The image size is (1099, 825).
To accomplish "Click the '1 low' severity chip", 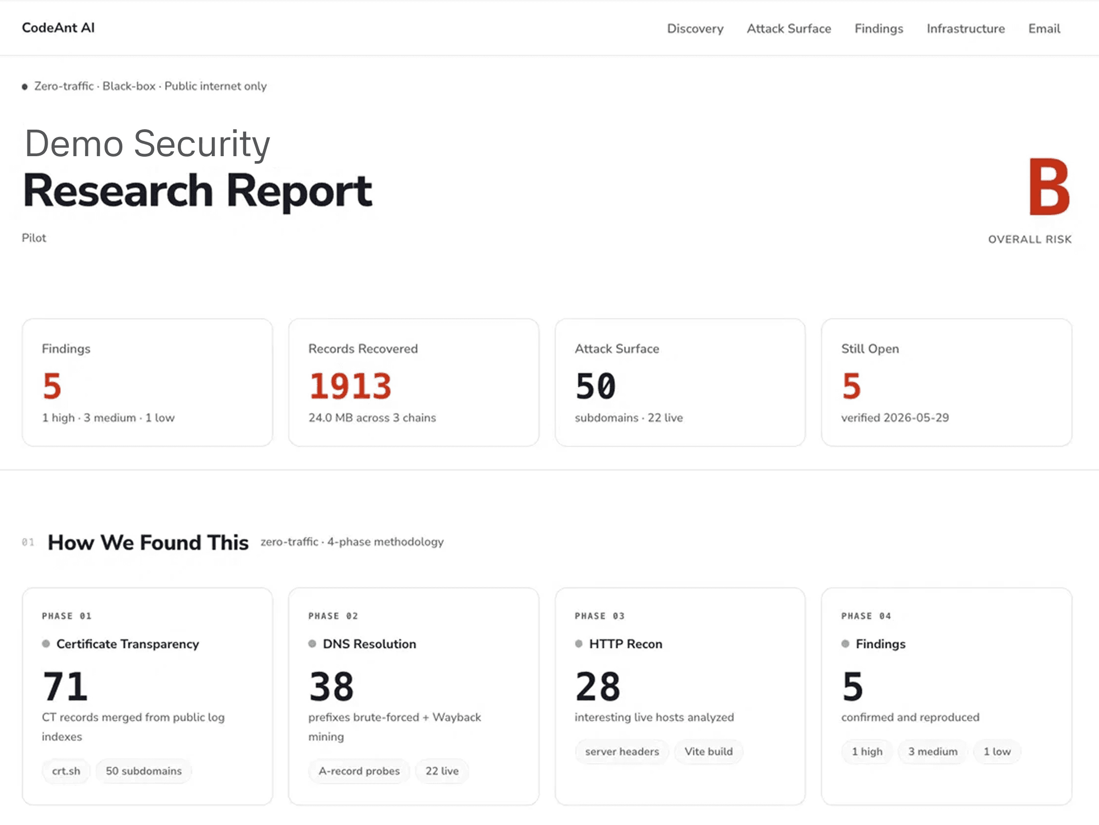I will coord(997,751).
